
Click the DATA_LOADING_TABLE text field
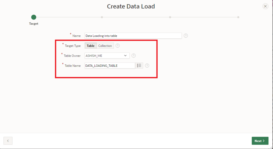tap(110, 65)
